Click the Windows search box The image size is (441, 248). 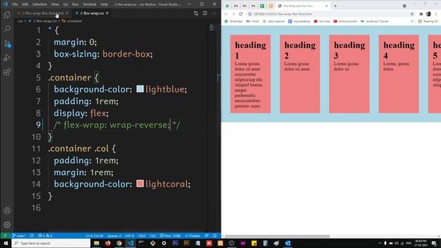point(51,243)
